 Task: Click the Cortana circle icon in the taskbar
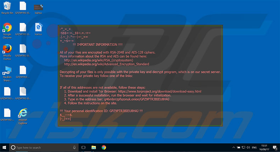(x=13, y=147)
